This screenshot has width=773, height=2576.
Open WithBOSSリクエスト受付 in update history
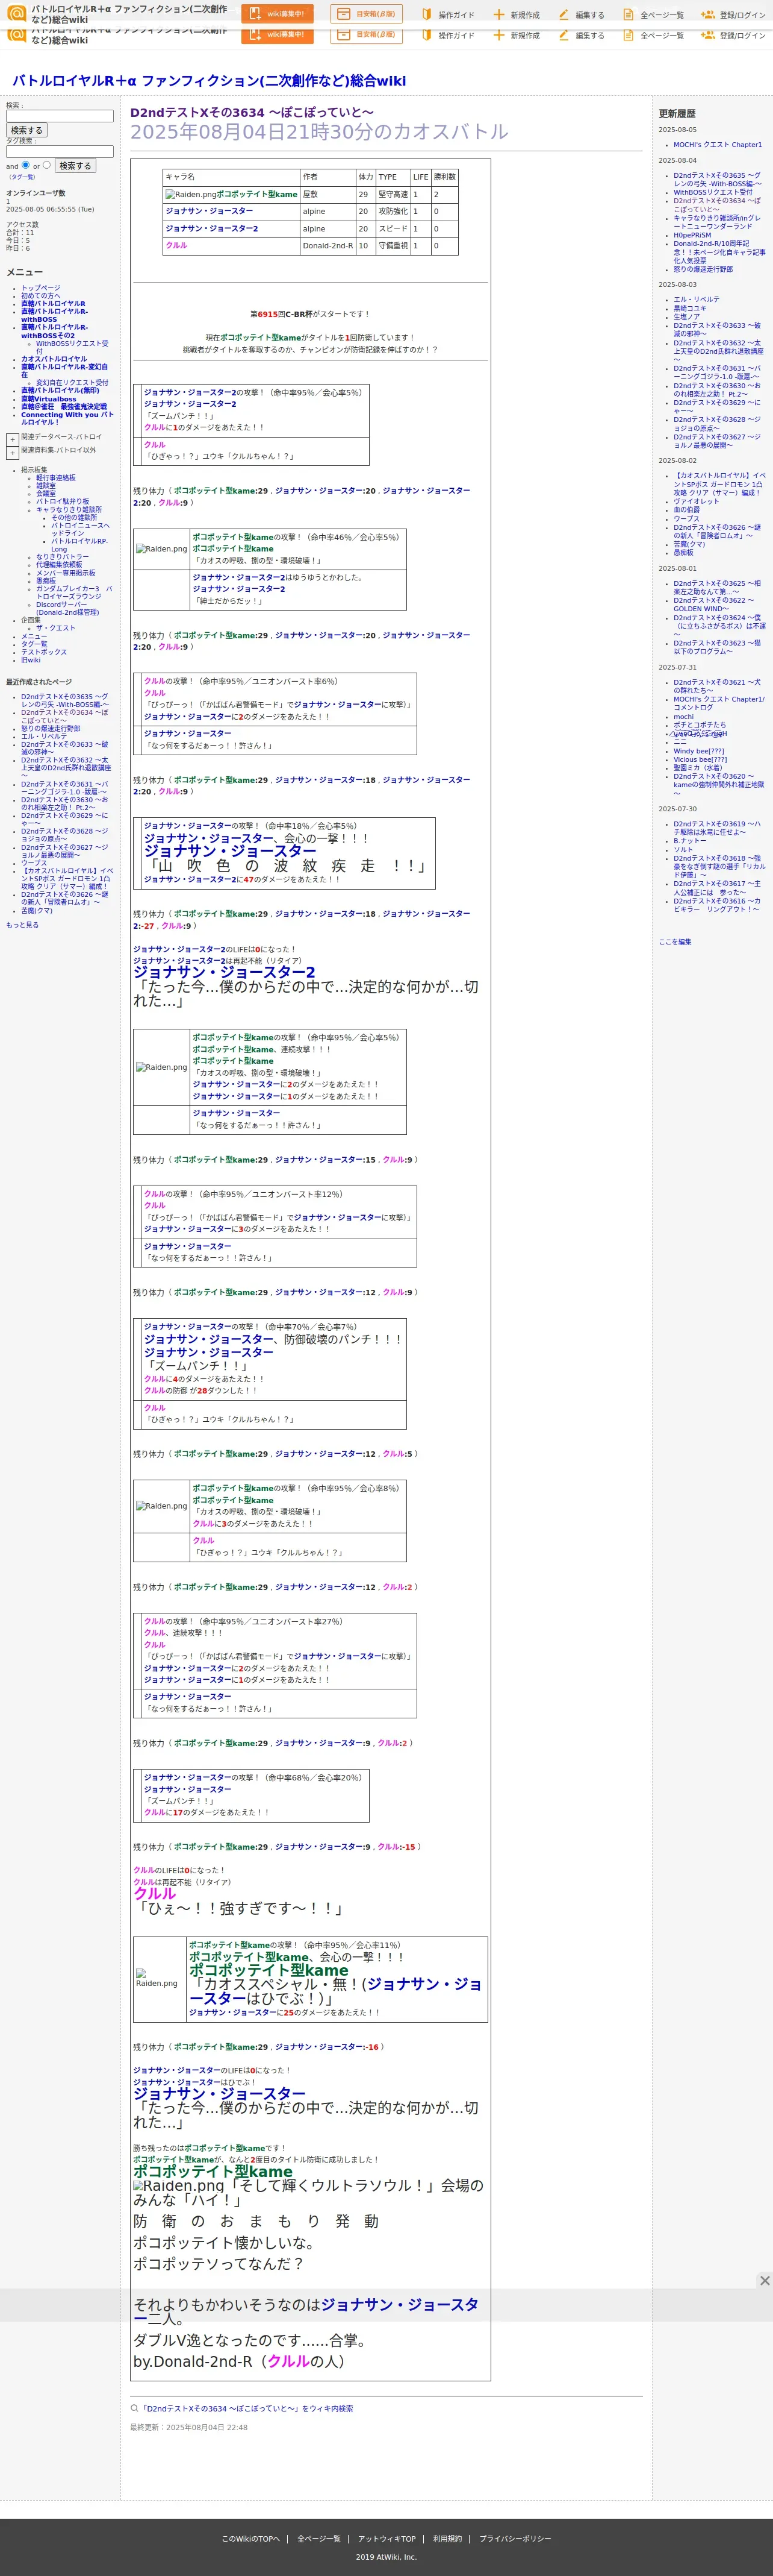click(713, 192)
